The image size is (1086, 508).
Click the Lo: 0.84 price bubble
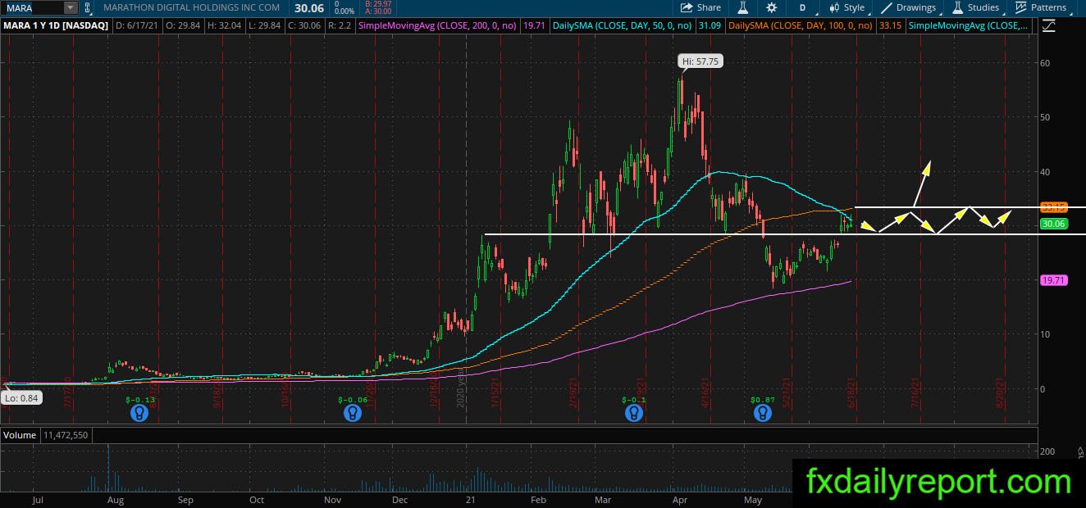pos(20,398)
